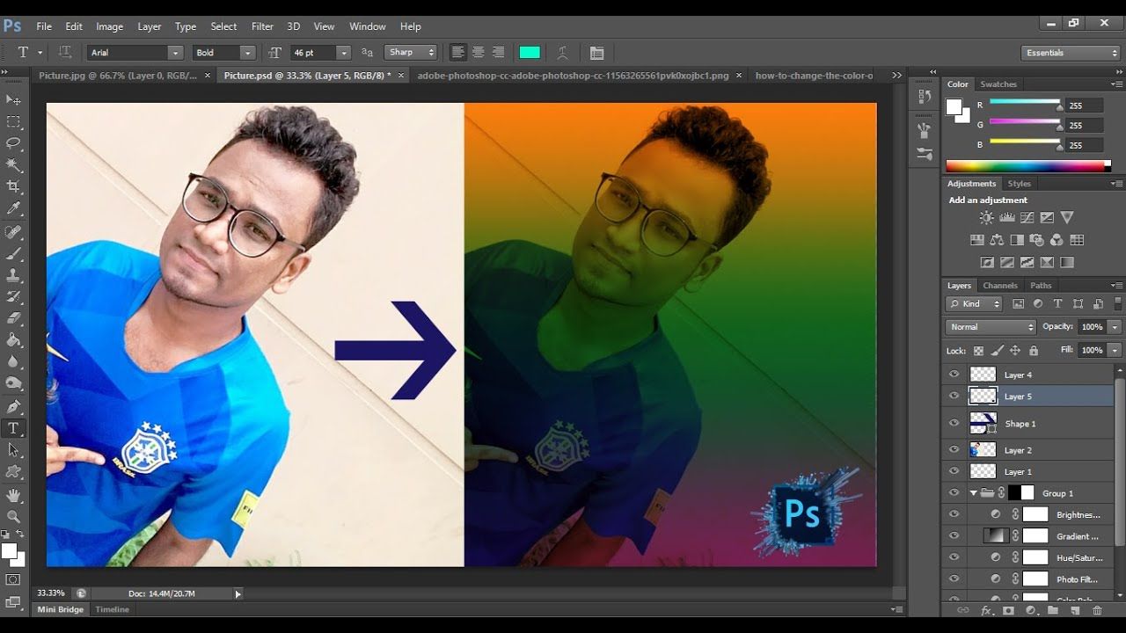Viewport: 1126px width, 633px height.
Task: Switch to the Styles tab
Action: [x=1019, y=184]
